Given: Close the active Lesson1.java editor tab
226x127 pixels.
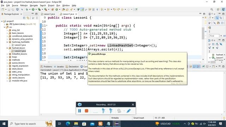Looking at the screenshot, I should (76, 14).
